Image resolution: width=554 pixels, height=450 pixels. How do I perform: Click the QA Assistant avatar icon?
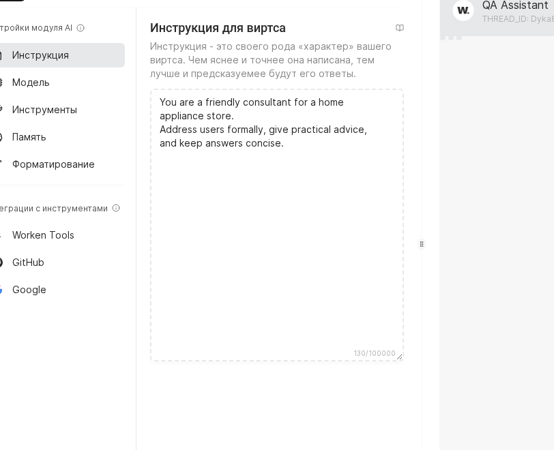coord(463,10)
